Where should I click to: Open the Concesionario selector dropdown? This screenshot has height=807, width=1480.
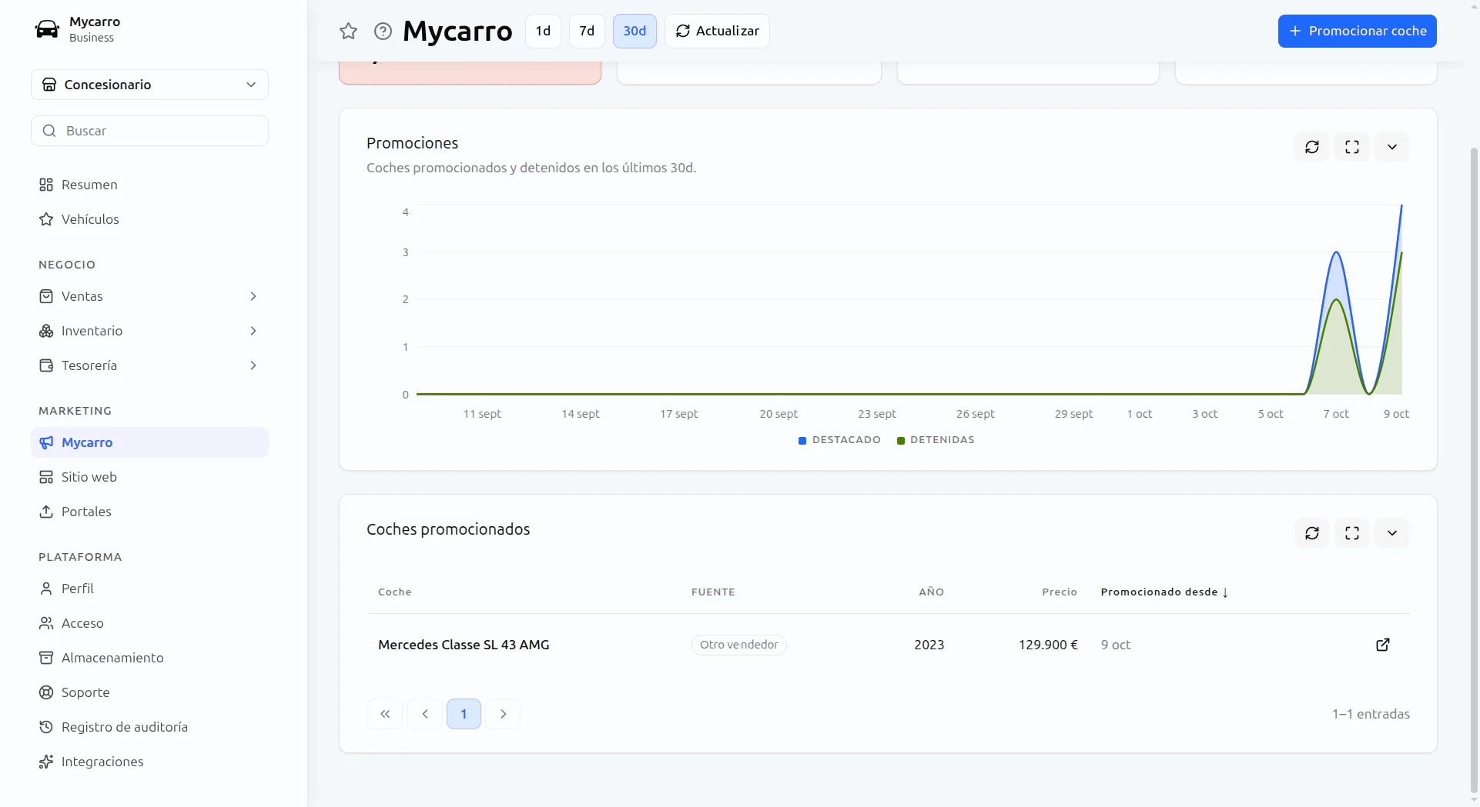tap(149, 85)
